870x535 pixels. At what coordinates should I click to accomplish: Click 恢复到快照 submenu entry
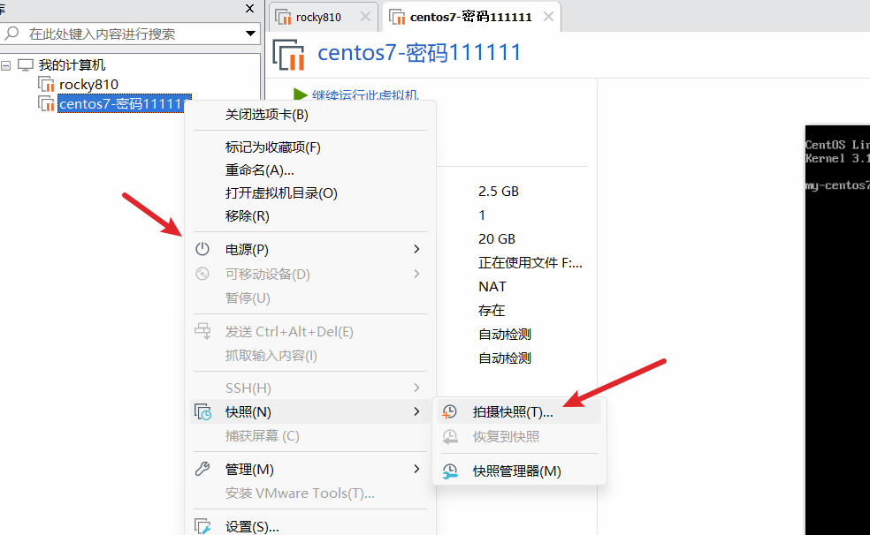click(519, 437)
